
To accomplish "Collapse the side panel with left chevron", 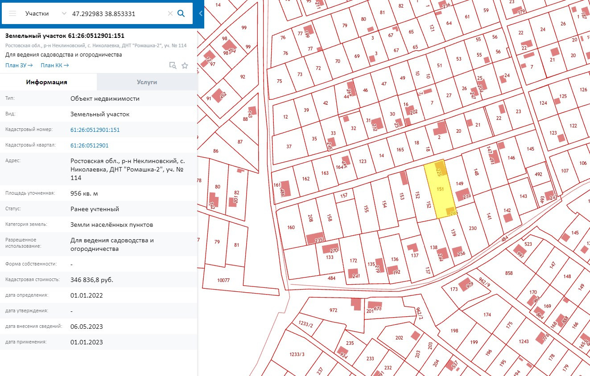I will coord(201,13).
